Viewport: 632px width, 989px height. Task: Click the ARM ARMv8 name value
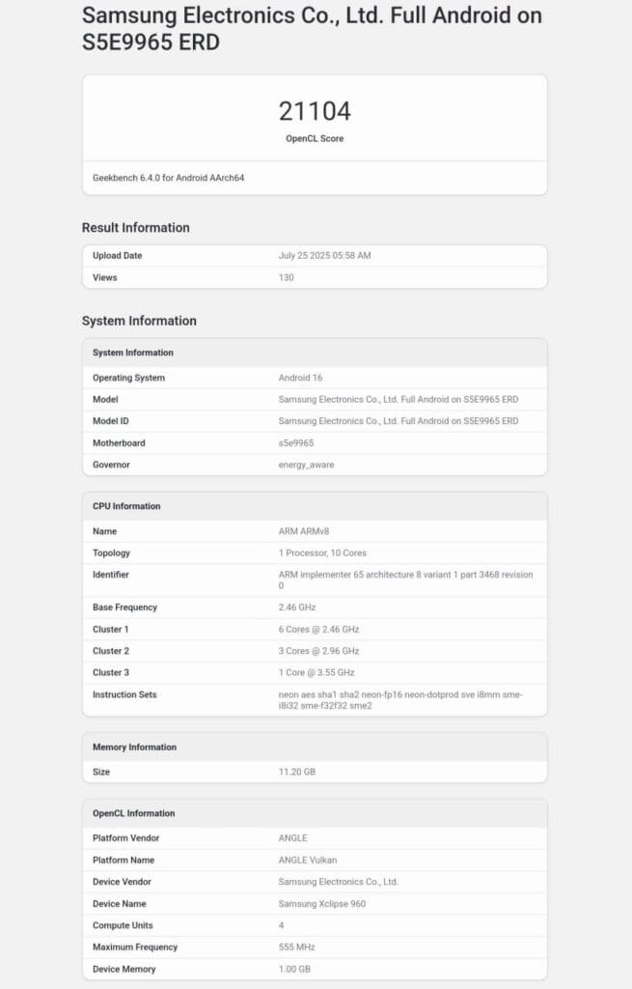[x=305, y=531]
